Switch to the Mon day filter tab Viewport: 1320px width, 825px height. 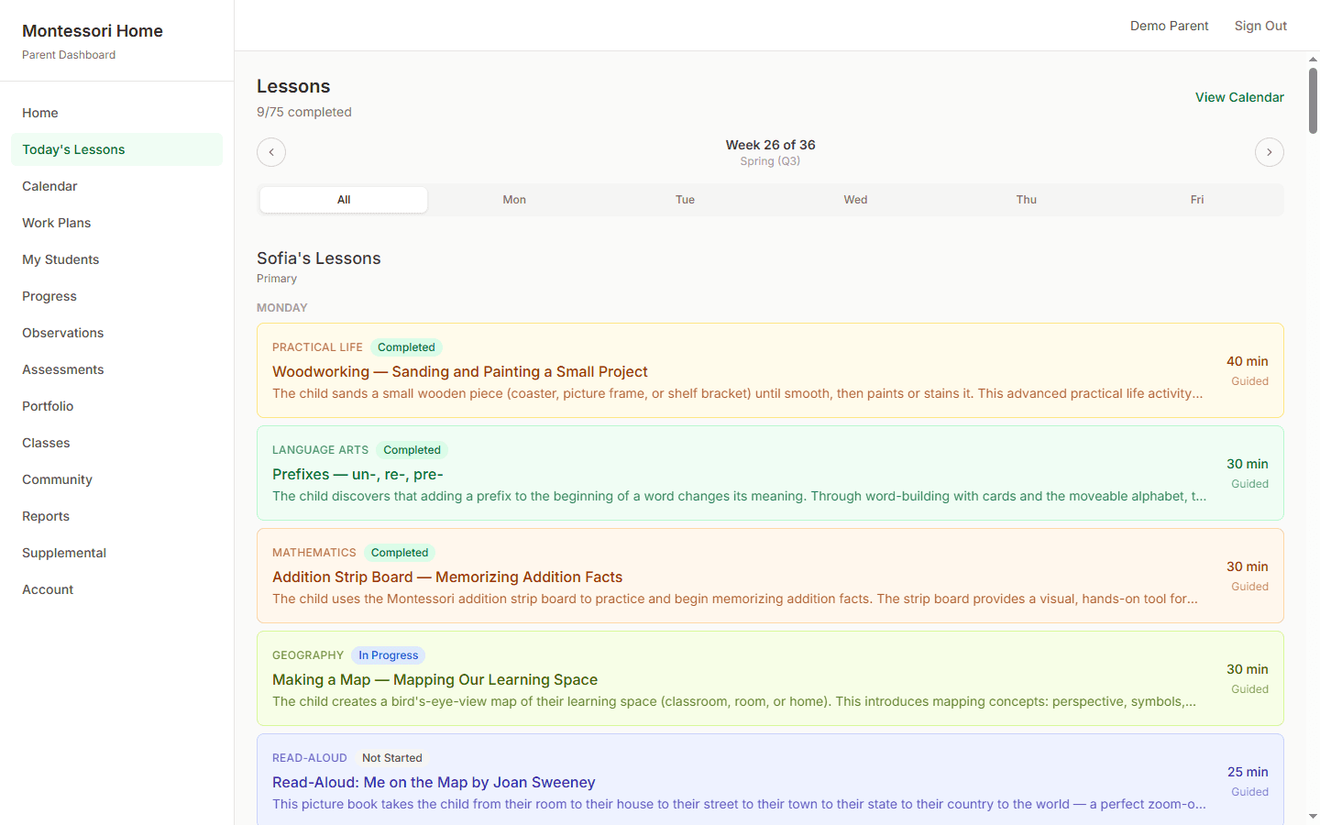(514, 199)
